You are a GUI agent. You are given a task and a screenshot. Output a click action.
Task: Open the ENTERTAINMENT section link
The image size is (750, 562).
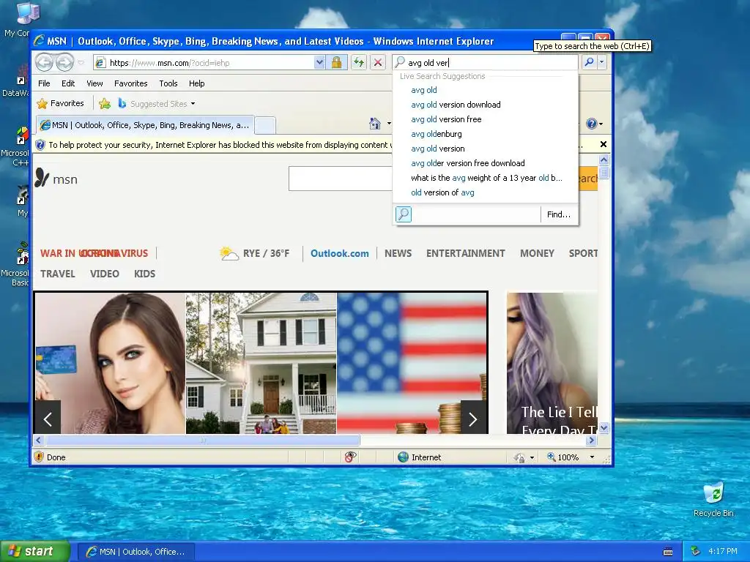tap(465, 253)
